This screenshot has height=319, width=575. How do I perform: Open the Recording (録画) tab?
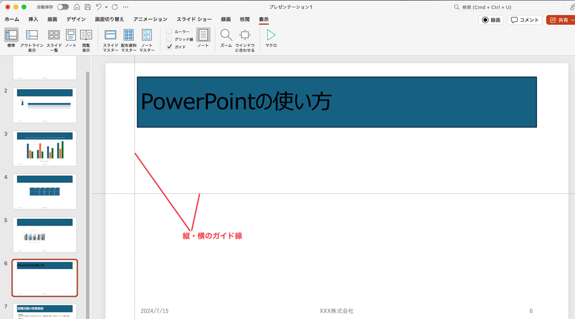[226, 20]
